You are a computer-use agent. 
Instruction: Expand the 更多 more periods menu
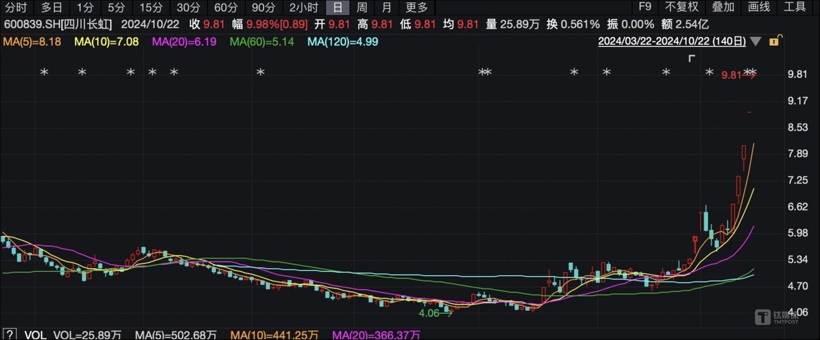(417, 8)
